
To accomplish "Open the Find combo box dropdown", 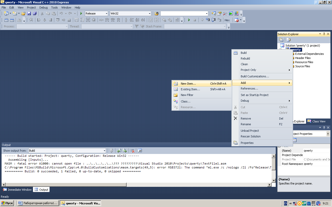I will 207,13.
